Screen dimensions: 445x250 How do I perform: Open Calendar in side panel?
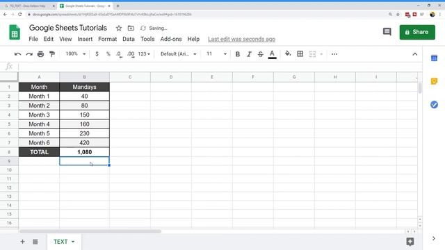434,58
